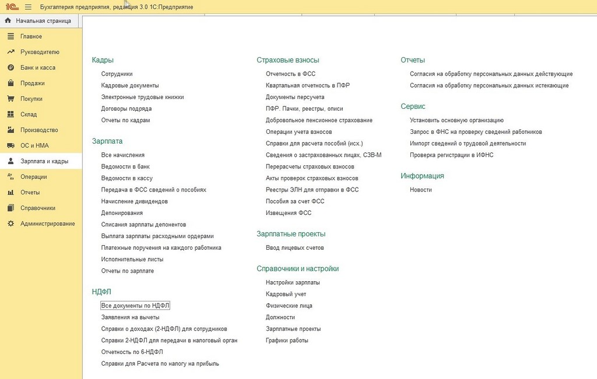Open Все документы по НДФЛ
The image size is (597, 379).
tap(135, 306)
